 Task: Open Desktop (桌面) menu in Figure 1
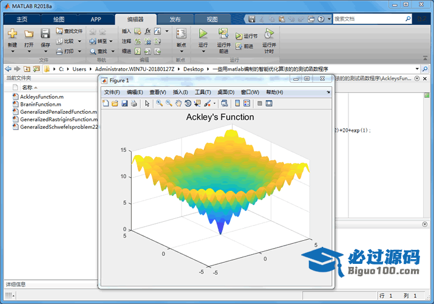pyautogui.click(x=226, y=92)
